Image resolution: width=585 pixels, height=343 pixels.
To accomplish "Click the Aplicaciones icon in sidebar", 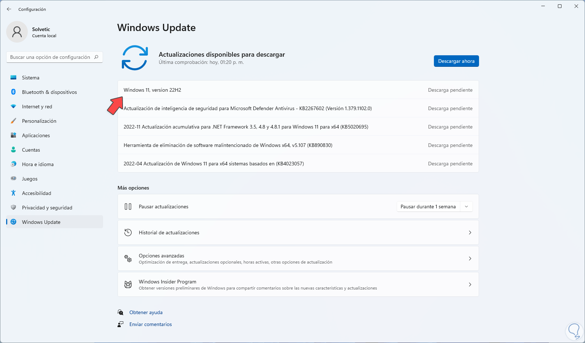I will coord(13,135).
